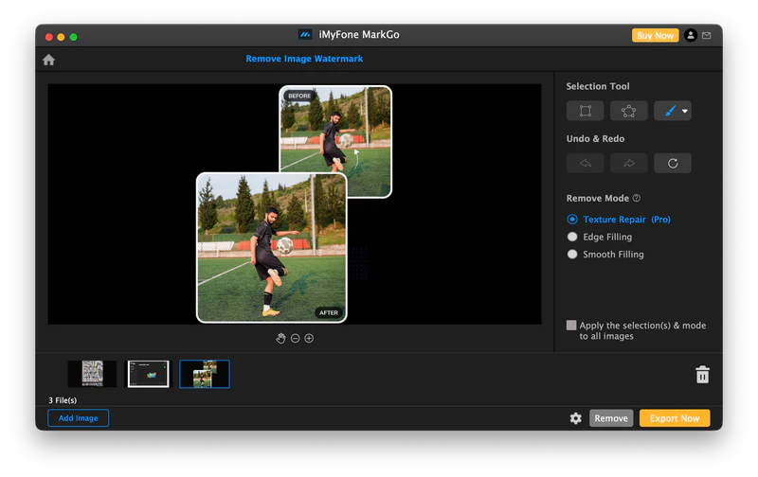Screen dimensions: 758x477
Task: Select the first image thumbnail
Action: coord(92,374)
